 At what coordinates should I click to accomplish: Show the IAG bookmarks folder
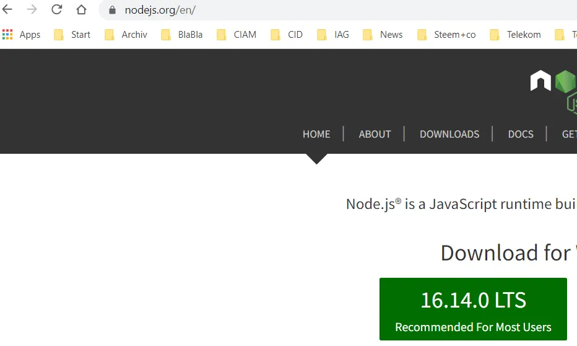click(332, 35)
